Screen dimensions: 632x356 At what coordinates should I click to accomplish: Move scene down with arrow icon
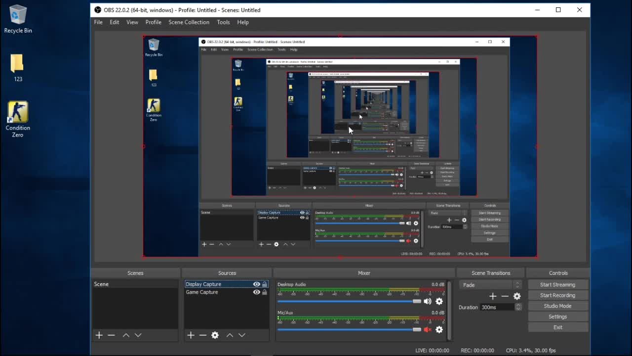coord(138,335)
